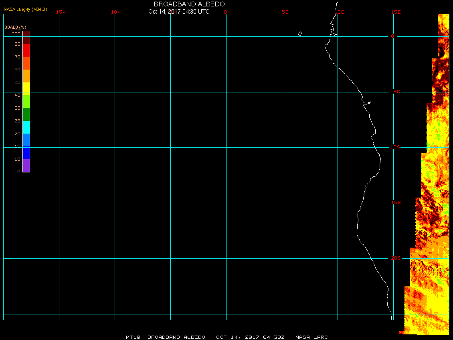Click the legend value "70"

[18, 57]
